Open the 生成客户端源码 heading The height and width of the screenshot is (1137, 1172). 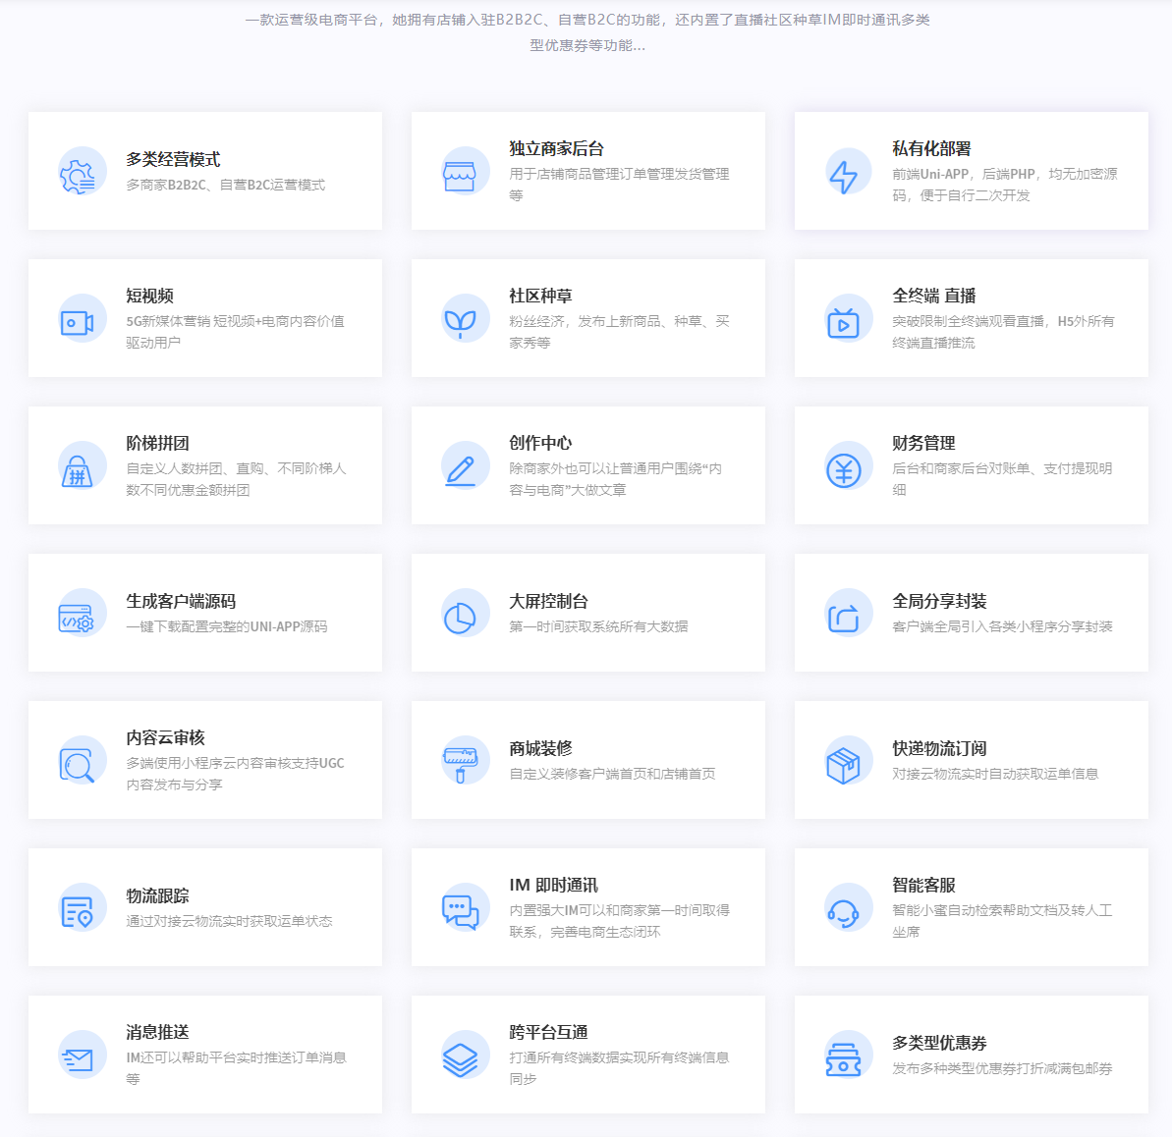pyautogui.click(x=181, y=601)
